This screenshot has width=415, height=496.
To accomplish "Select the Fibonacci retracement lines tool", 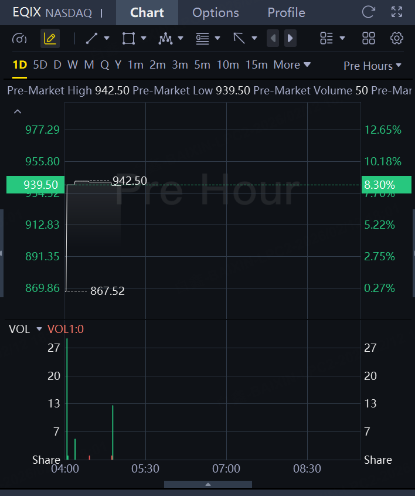I will pos(202,39).
